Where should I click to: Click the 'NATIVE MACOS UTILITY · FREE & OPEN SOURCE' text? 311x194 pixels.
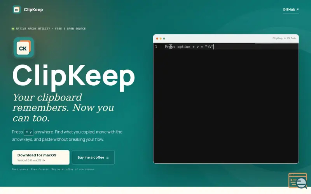tap(51, 29)
